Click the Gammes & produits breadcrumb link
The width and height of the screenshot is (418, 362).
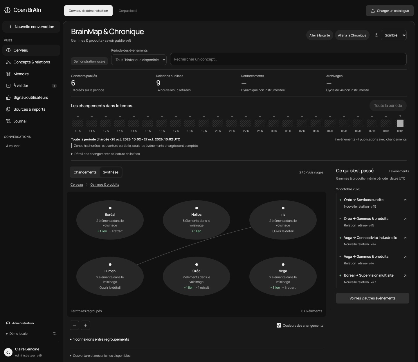pyautogui.click(x=105, y=184)
